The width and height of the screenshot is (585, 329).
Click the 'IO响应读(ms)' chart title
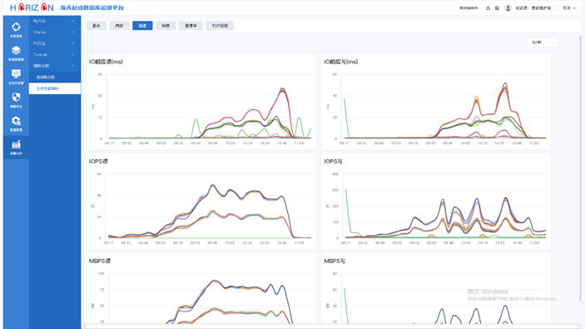tap(106, 62)
